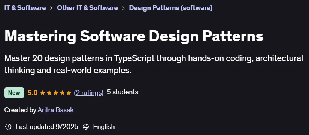Click chevron after IT & Software breadcrumb
The image size is (309, 135).
[x=51, y=8]
